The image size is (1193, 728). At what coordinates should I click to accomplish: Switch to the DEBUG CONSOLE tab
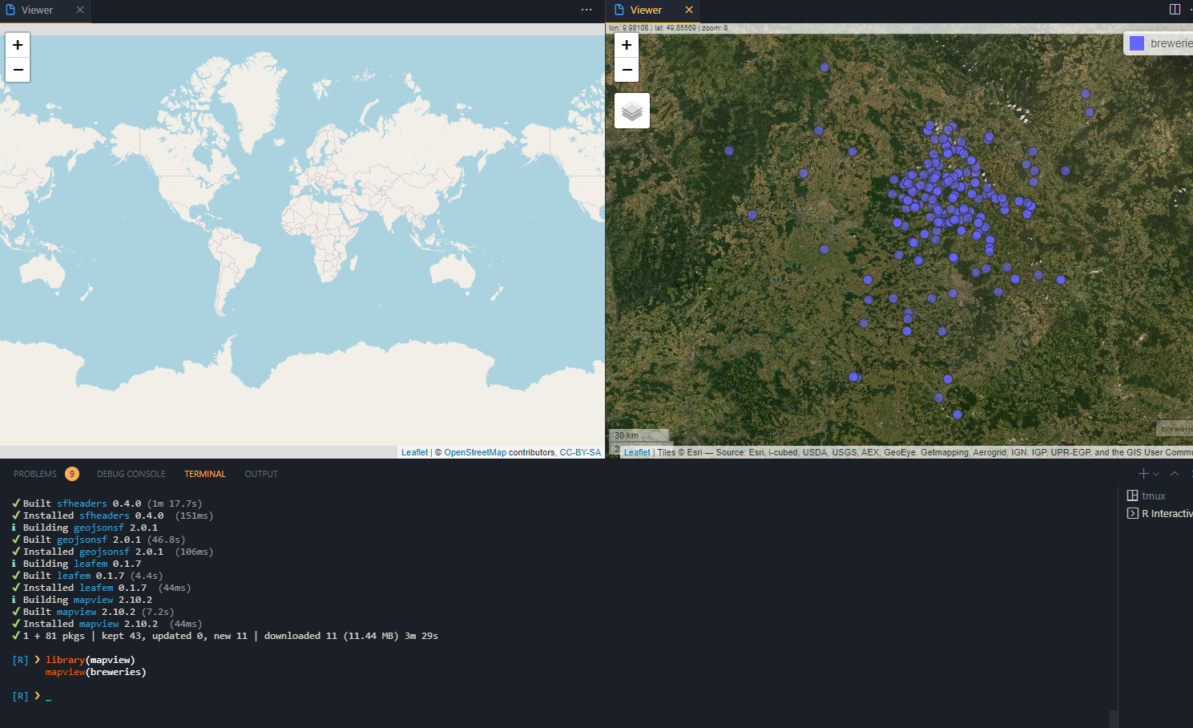(x=131, y=474)
